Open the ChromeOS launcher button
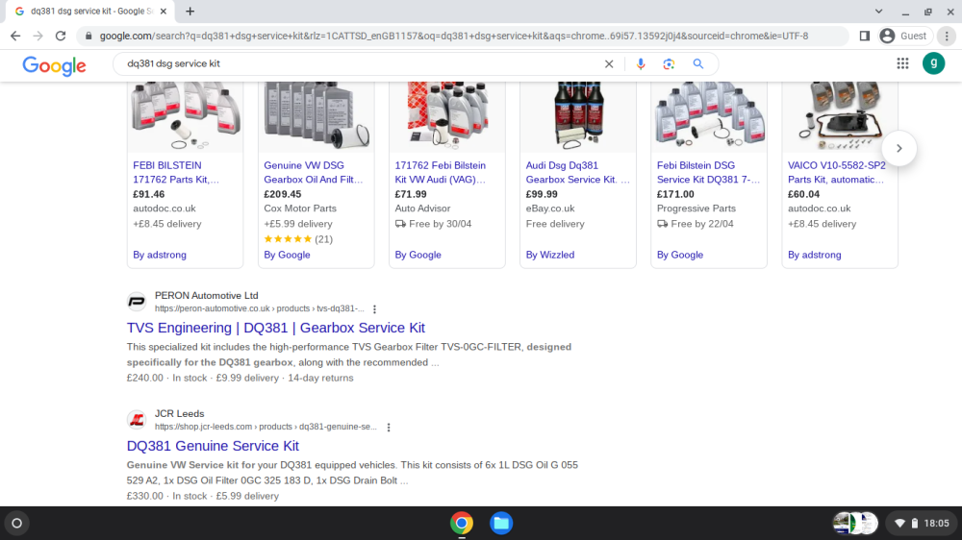The height and width of the screenshot is (540, 962). pyautogui.click(x=16, y=524)
